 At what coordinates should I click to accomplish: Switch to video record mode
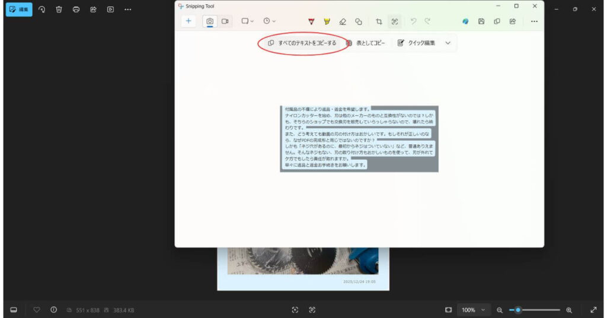tap(225, 21)
